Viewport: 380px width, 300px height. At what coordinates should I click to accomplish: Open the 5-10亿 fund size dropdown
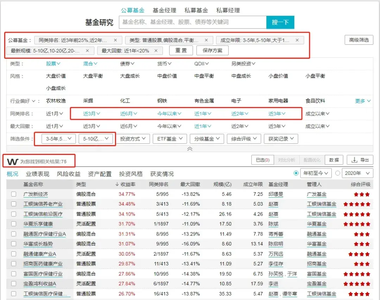[96, 139]
